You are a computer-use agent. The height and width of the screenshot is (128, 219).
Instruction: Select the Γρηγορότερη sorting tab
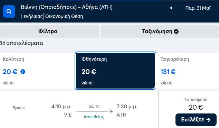point(187,71)
